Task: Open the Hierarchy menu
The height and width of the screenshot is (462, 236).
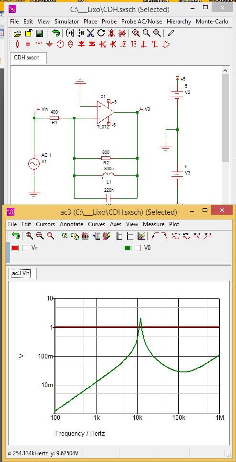Action: click(179, 22)
